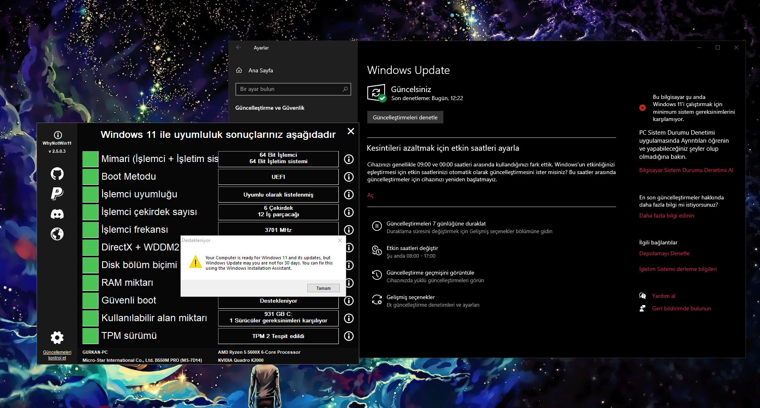760x408 pixels.
Task: Open İşletim Sistemi derleme bilgileri link
Action: 678,269
